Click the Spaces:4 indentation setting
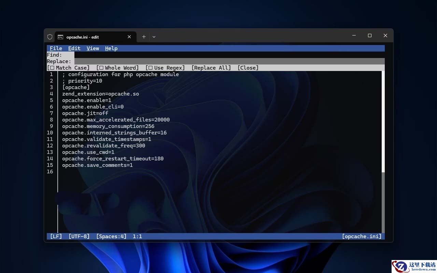 [x=111, y=236]
